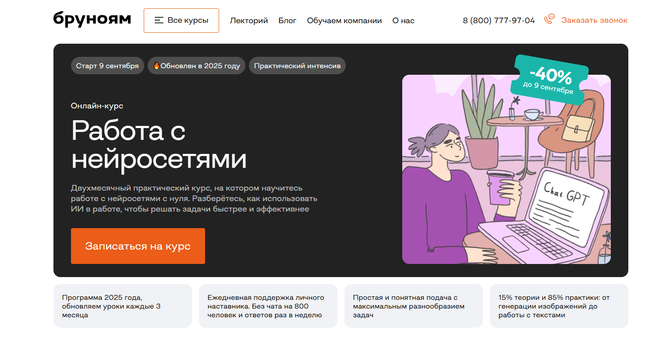Open the бруноям logo homepage
The height and width of the screenshot is (354, 659).
(x=92, y=19)
